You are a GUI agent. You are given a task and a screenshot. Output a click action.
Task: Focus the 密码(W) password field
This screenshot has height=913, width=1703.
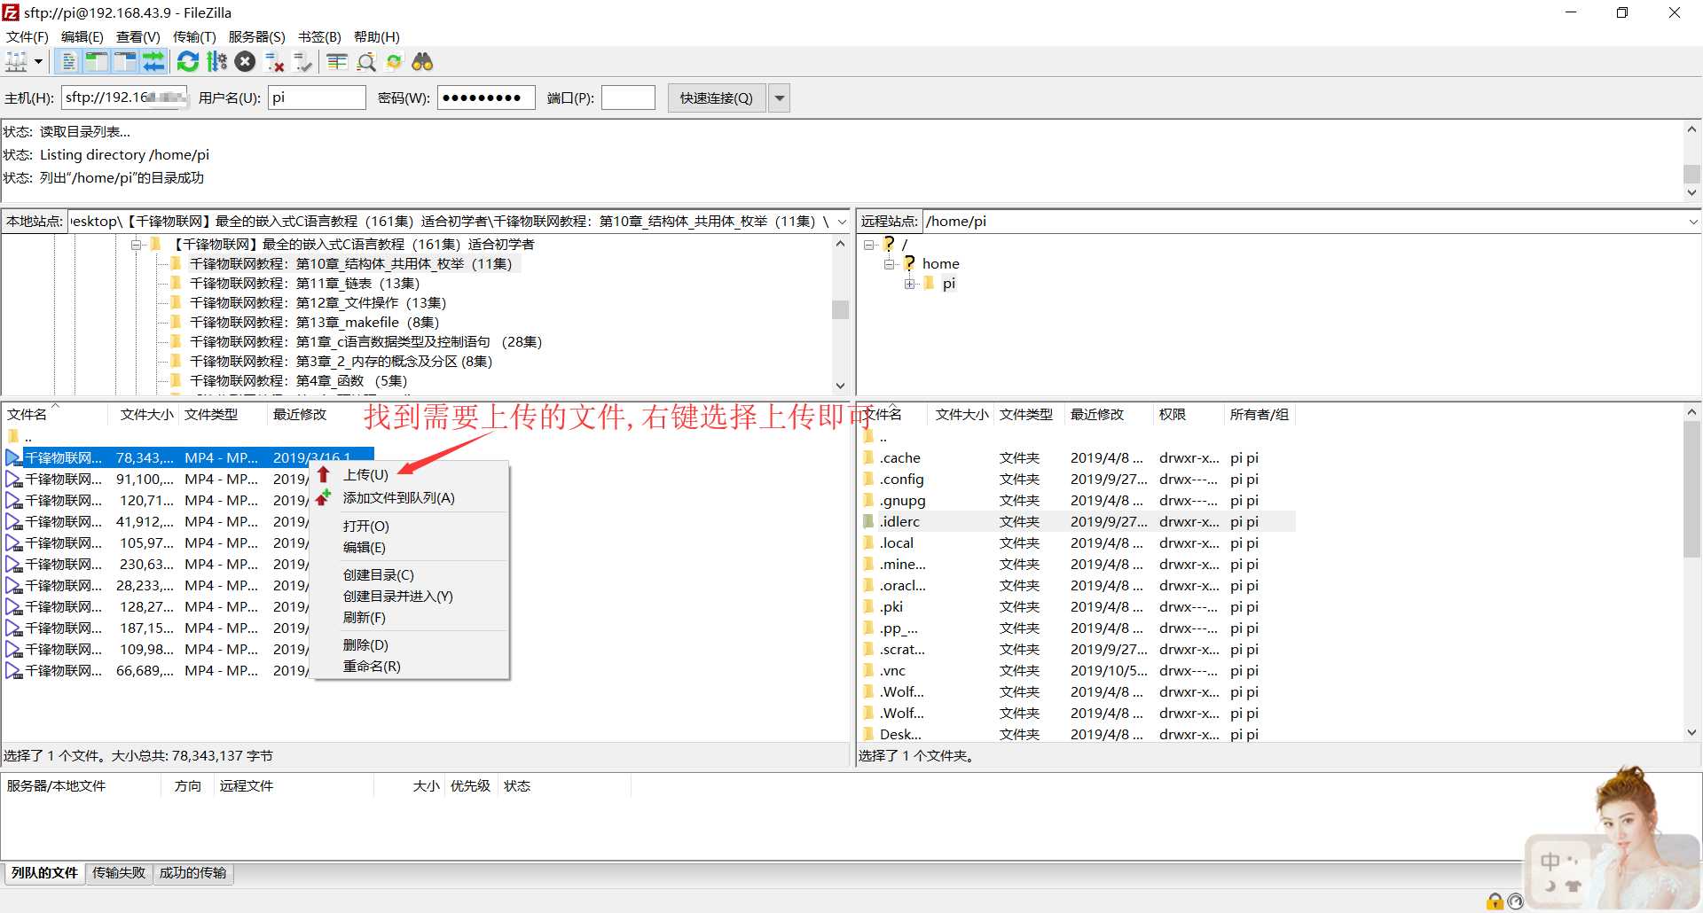(486, 98)
